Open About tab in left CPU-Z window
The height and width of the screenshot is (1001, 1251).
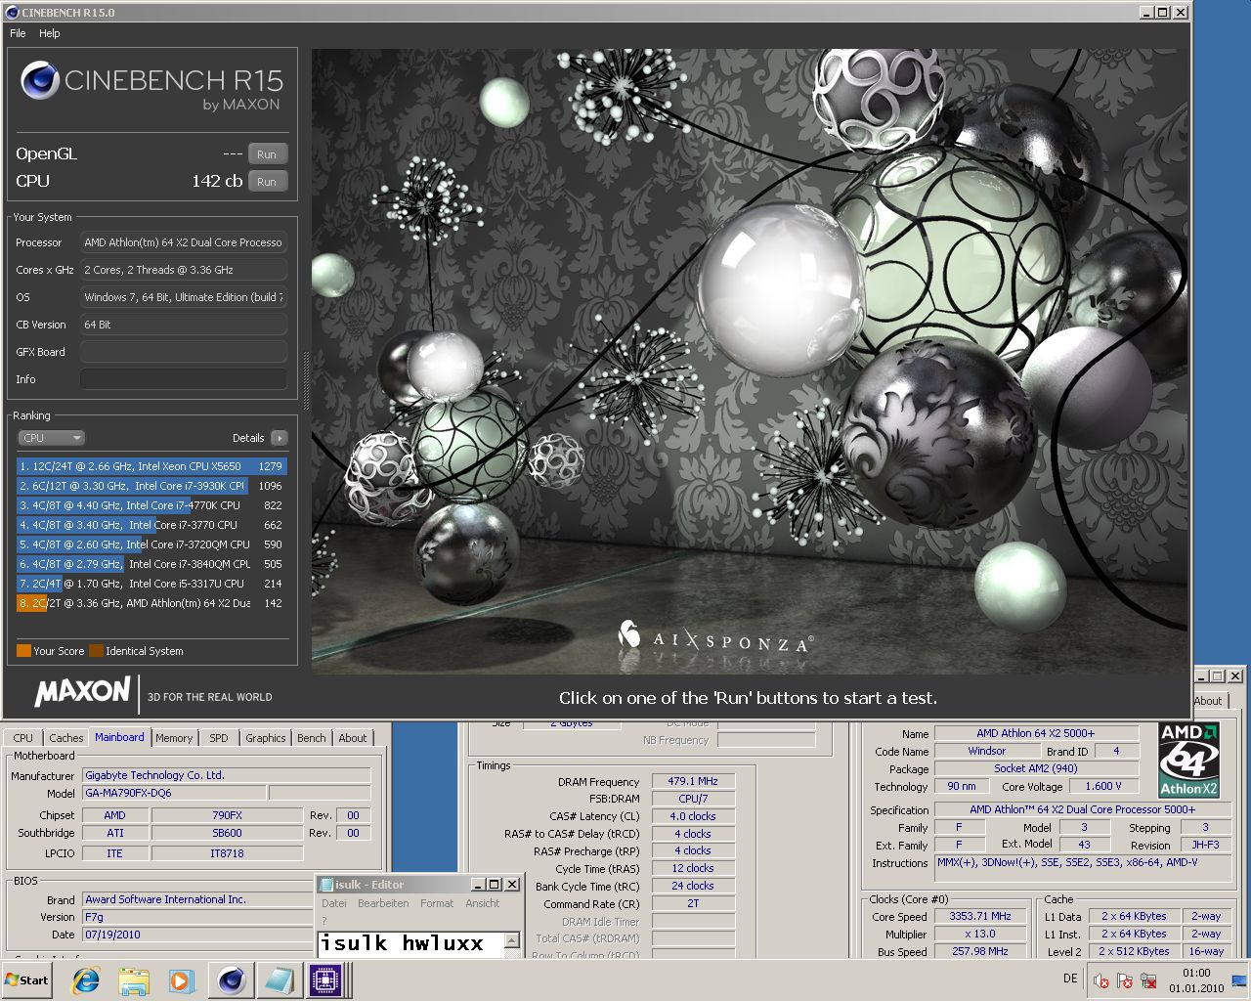point(353,738)
